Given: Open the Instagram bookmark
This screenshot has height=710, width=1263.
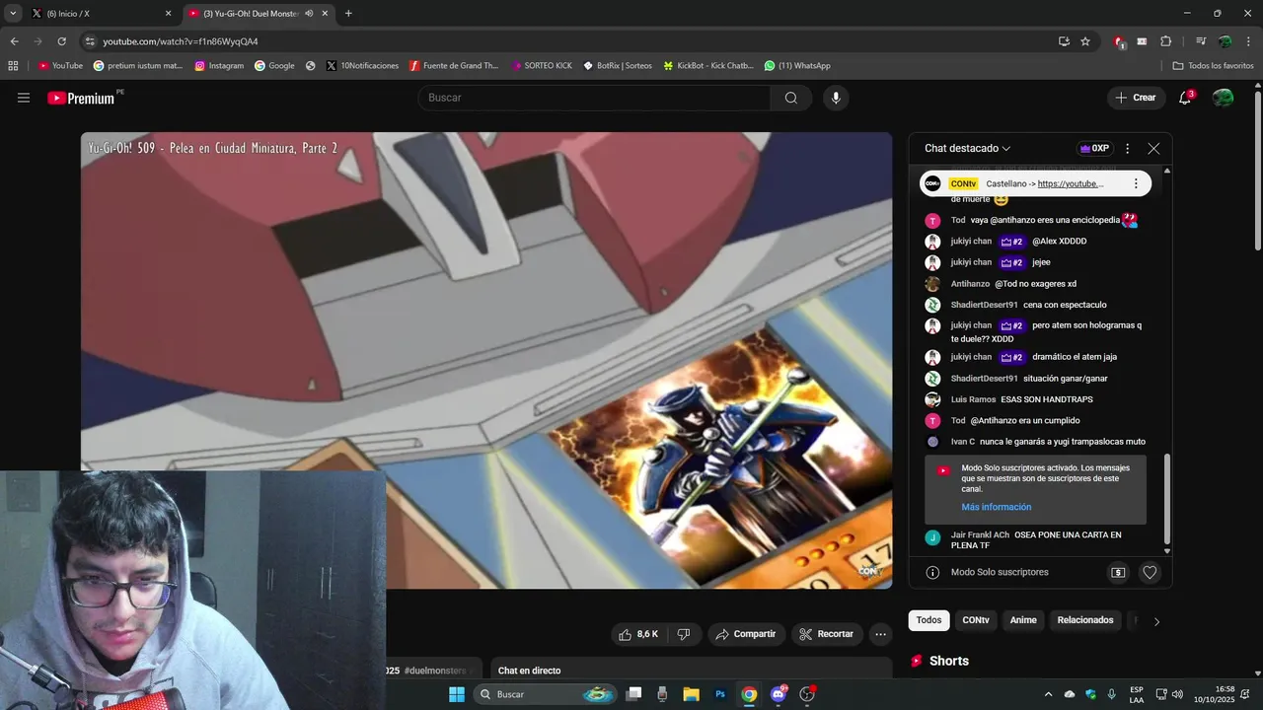Looking at the screenshot, I should (219, 65).
